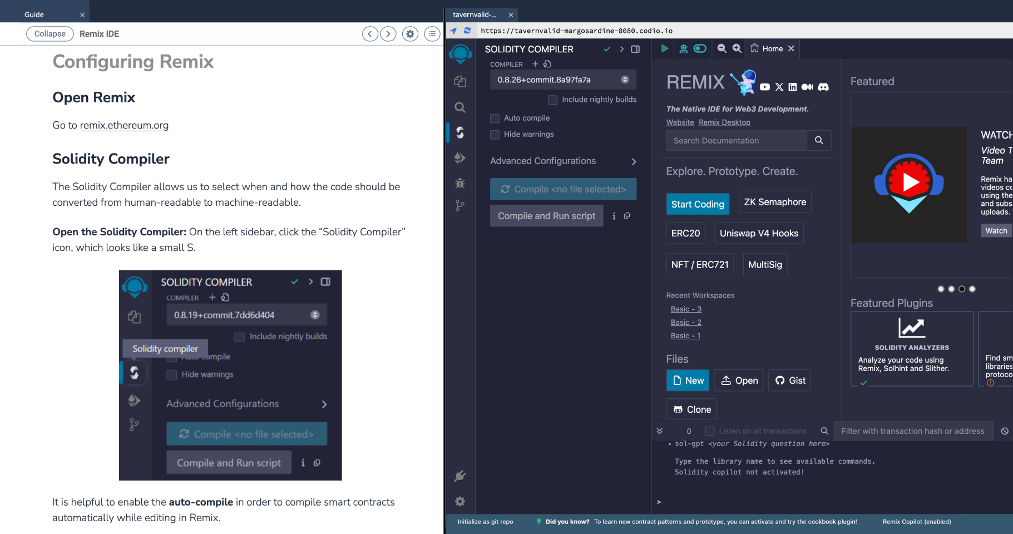Image resolution: width=1013 pixels, height=534 pixels.
Task: Open the Search in files sidebar icon
Action: 460,107
